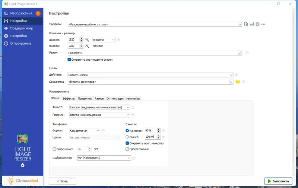
Task: Open help icon next to Действие
Action: click(237, 75)
